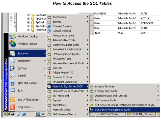Expand the Databases tree node

28,15
